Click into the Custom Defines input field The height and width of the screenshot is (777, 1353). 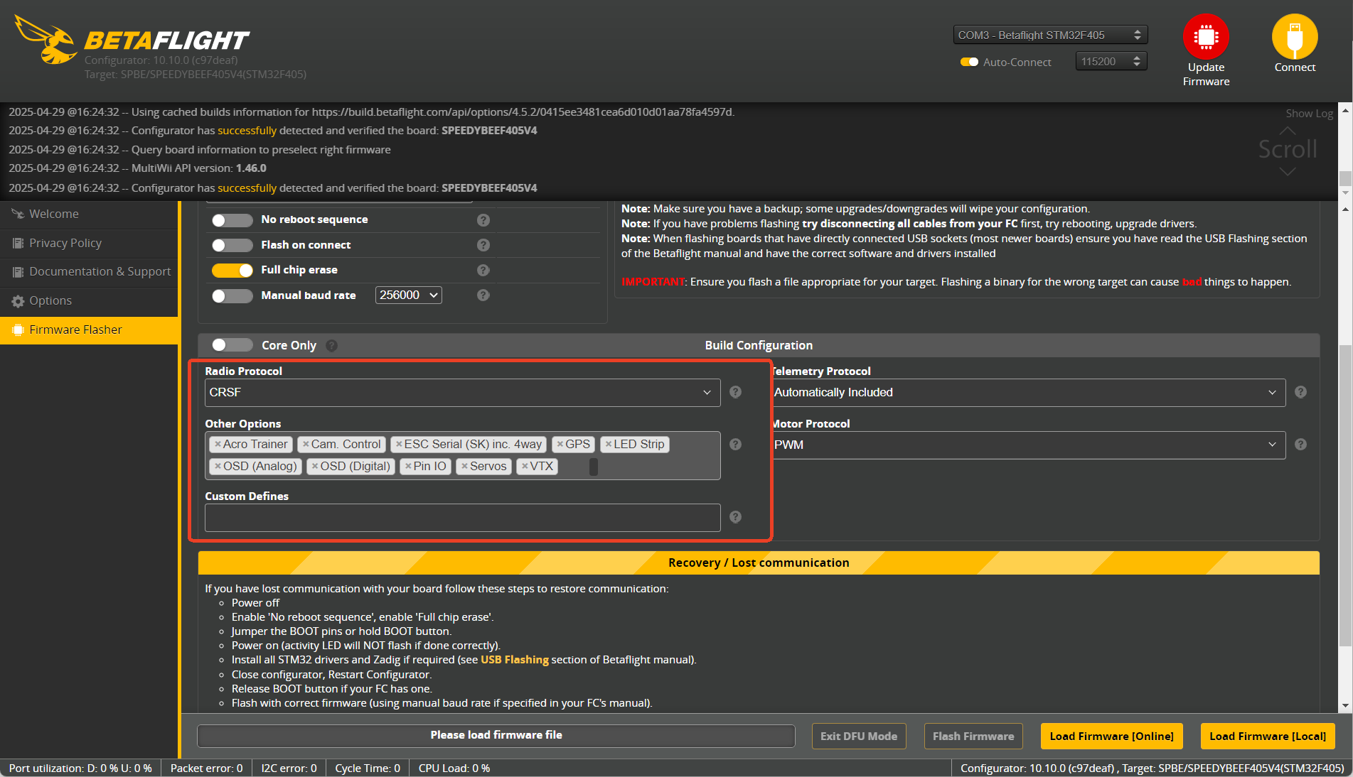pos(462,518)
